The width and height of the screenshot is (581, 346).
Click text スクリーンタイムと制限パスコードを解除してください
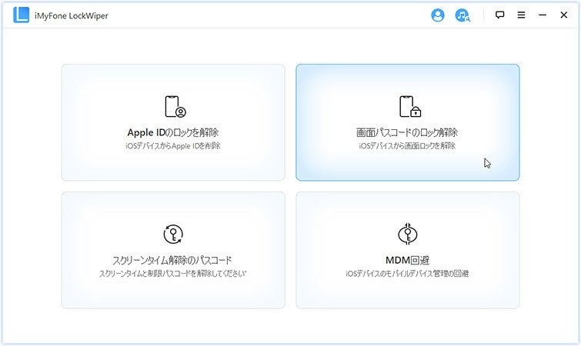[x=172, y=274]
